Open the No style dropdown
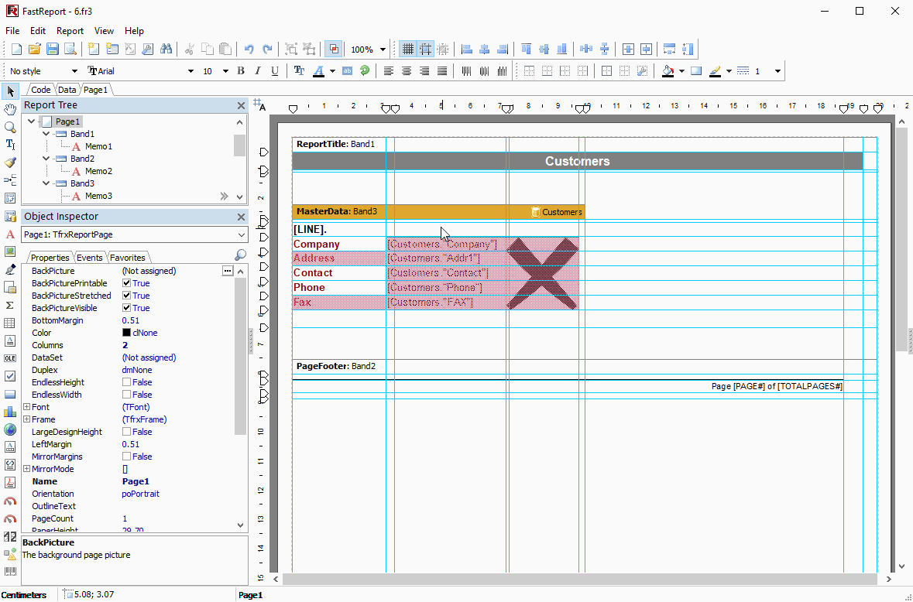This screenshot has height=602, width=913. [74, 71]
